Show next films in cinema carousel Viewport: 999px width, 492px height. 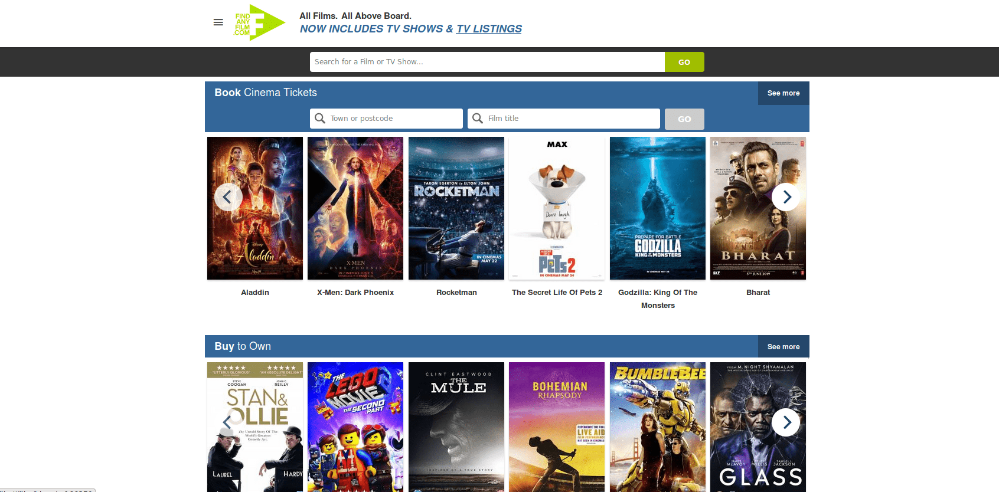click(x=786, y=197)
